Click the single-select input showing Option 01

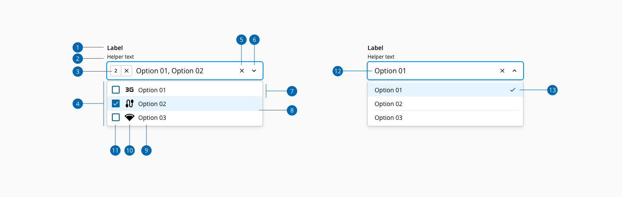(x=432, y=71)
